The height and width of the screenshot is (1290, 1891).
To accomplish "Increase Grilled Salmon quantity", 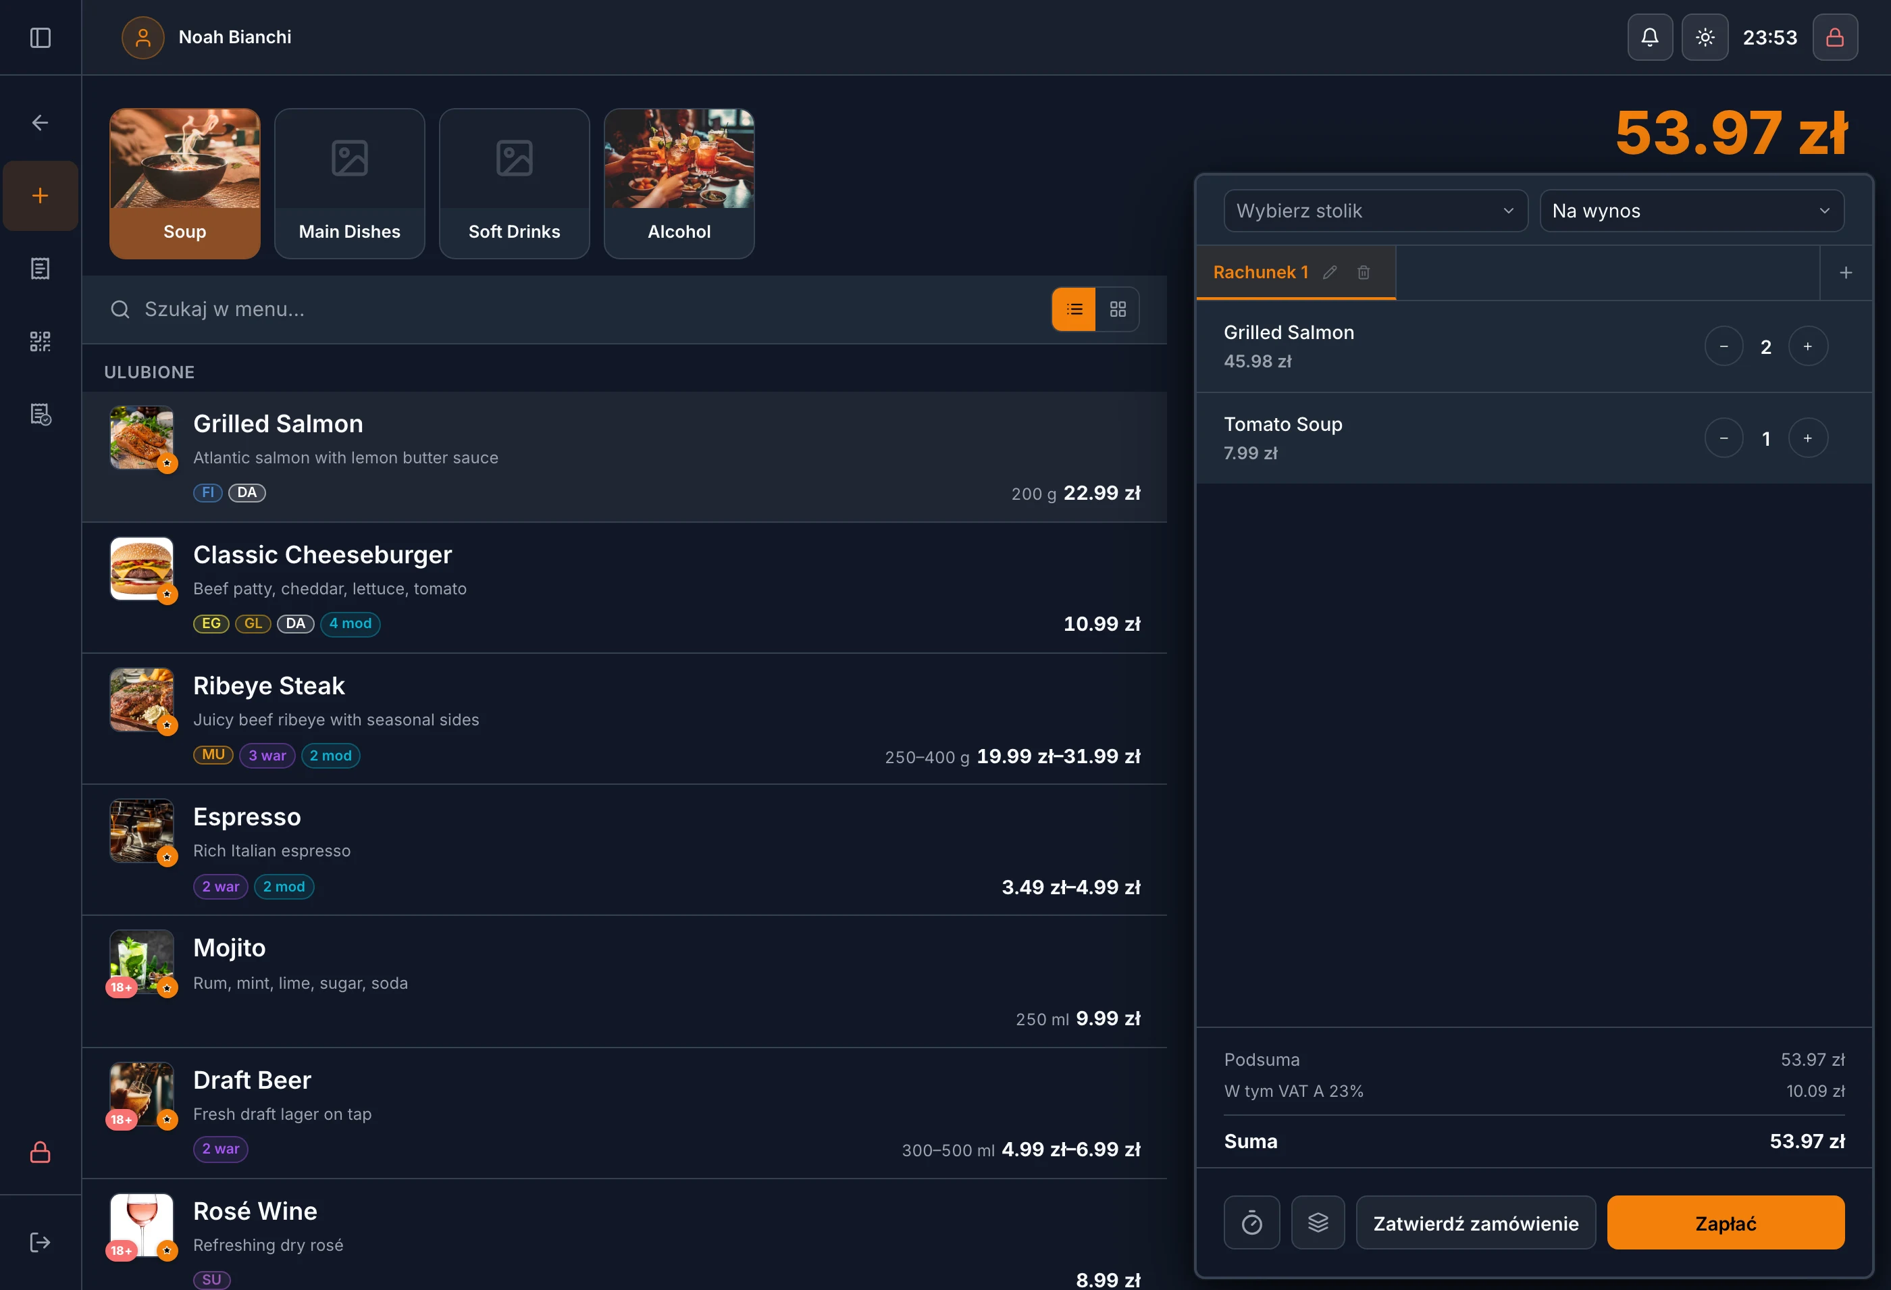I will (x=1807, y=346).
